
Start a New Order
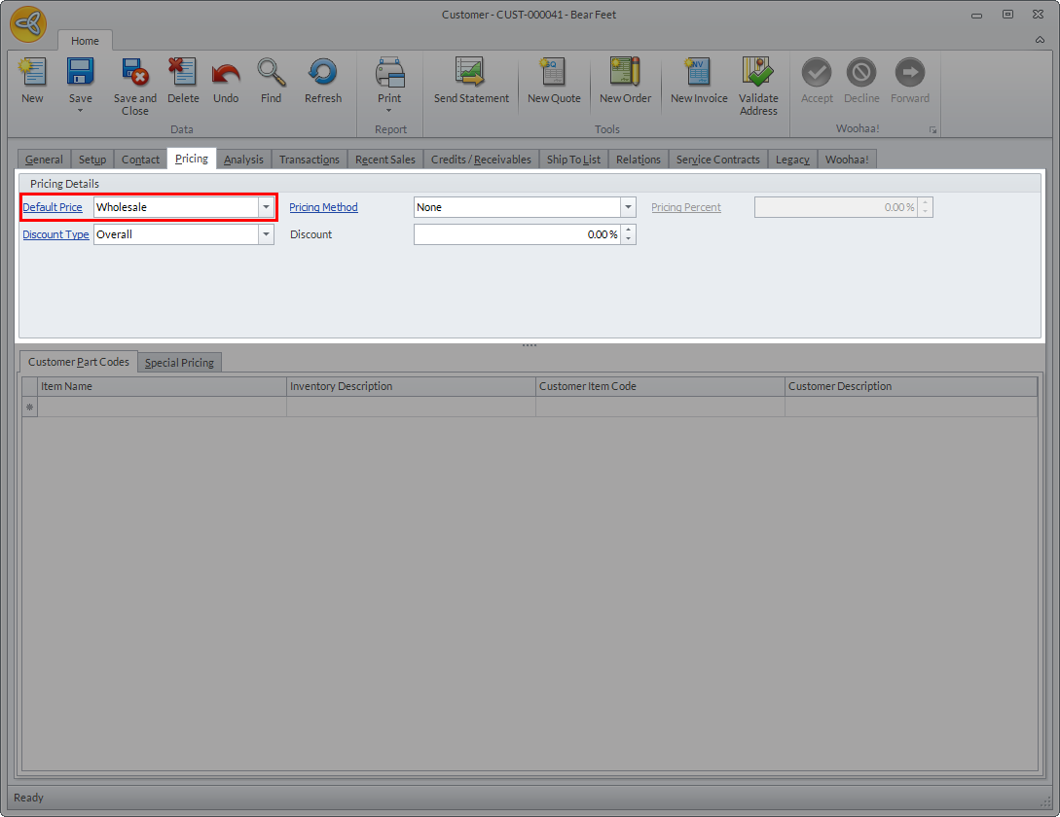(x=625, y=74)
